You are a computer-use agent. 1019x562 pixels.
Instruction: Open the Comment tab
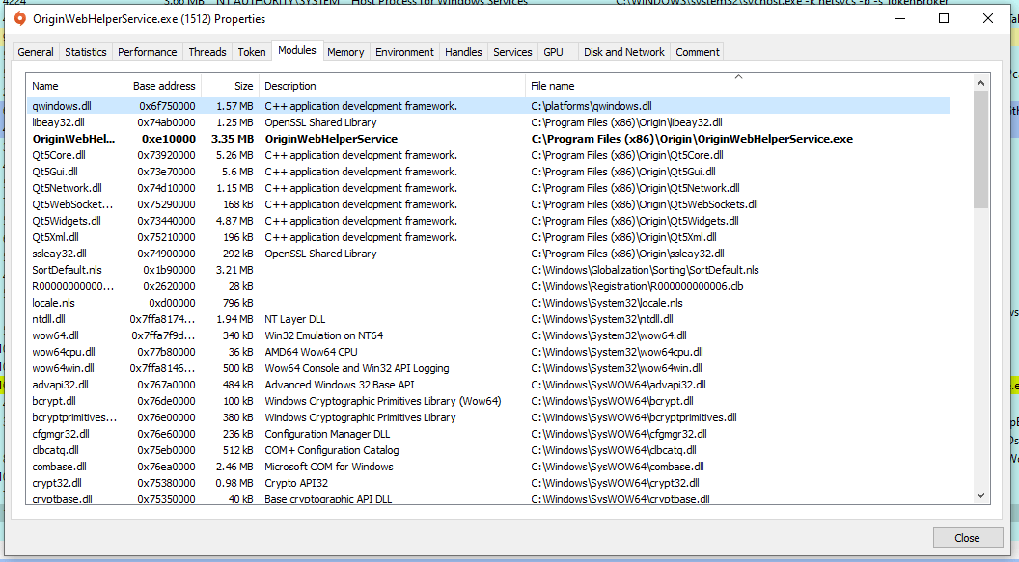click(x=698, y=52)
